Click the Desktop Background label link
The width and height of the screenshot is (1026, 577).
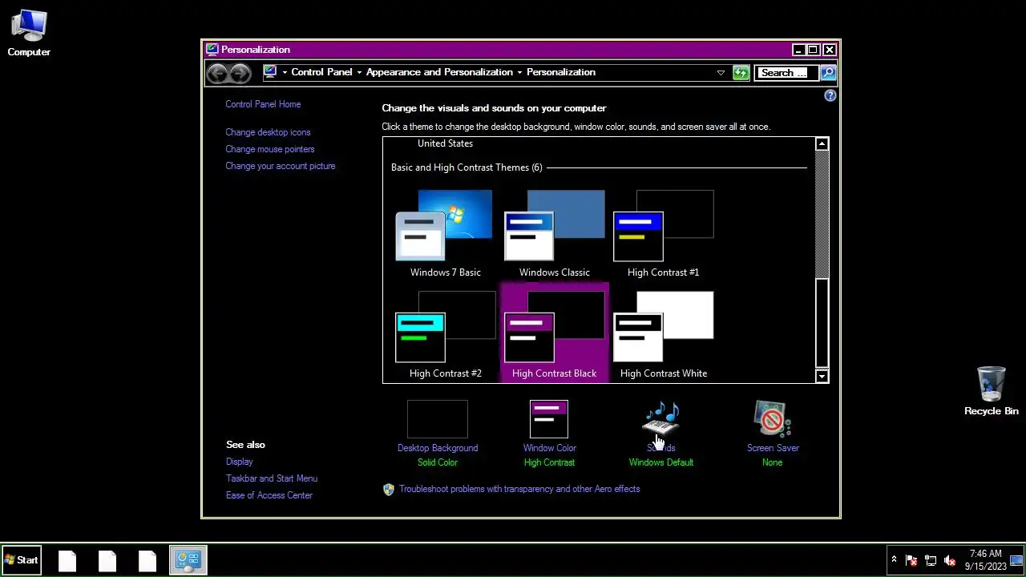pos(438,448)
